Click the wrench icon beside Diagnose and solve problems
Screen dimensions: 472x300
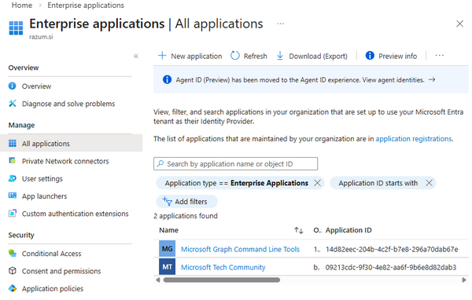pos(13,104)
